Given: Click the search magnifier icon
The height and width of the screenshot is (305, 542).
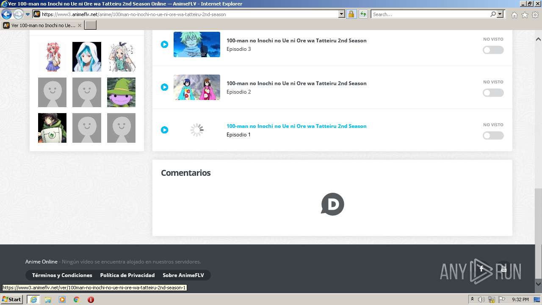Looking at the screenshot, I should click(x=493, y=14).
